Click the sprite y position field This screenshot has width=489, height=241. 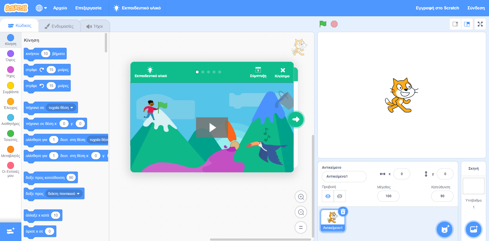click(x=445, y=174)
